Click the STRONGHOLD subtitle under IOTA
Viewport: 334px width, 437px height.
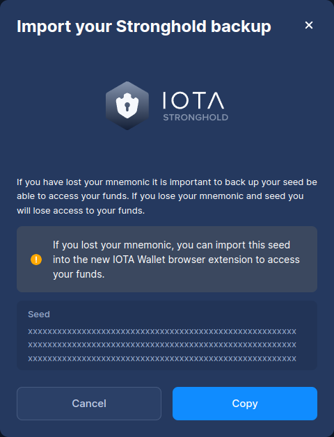click(x=196, y=118)
